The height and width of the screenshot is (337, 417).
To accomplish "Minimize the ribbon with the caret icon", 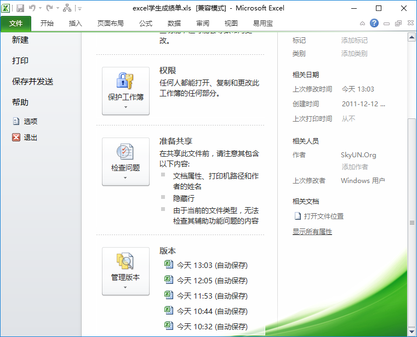I will click(x=362, y=24).
